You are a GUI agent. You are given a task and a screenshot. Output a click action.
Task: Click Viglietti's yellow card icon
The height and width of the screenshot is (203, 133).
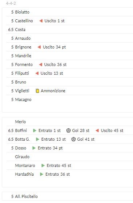37,91
